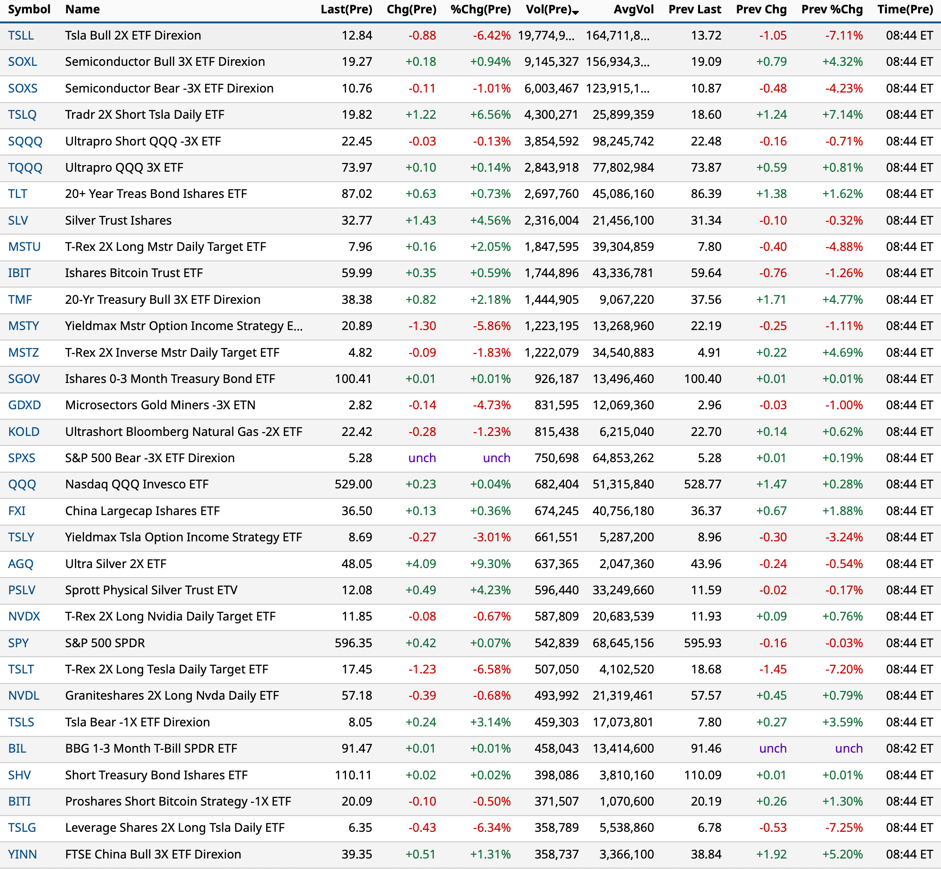The width and height of the screenshot is (941, 869).
Task: Open the MSTY ticker link
Action: [x=23, y=326]
